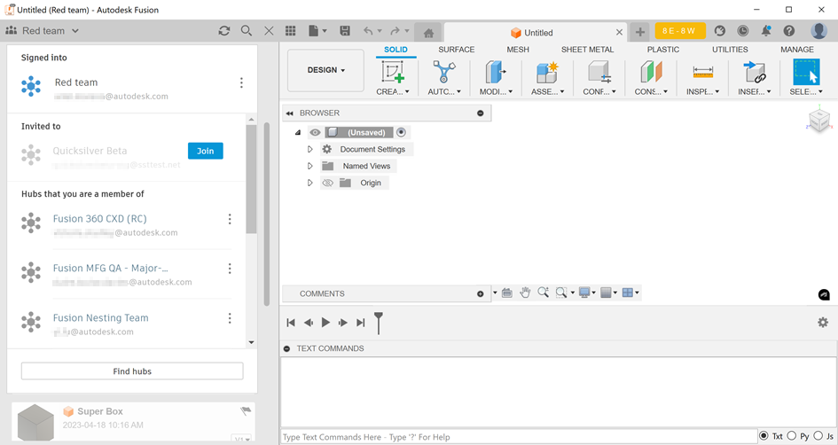Viewport: 838px width, 445px height.
Task: Expand the Document Settings node
Action: pyautogui.click(x=310, y=149)
